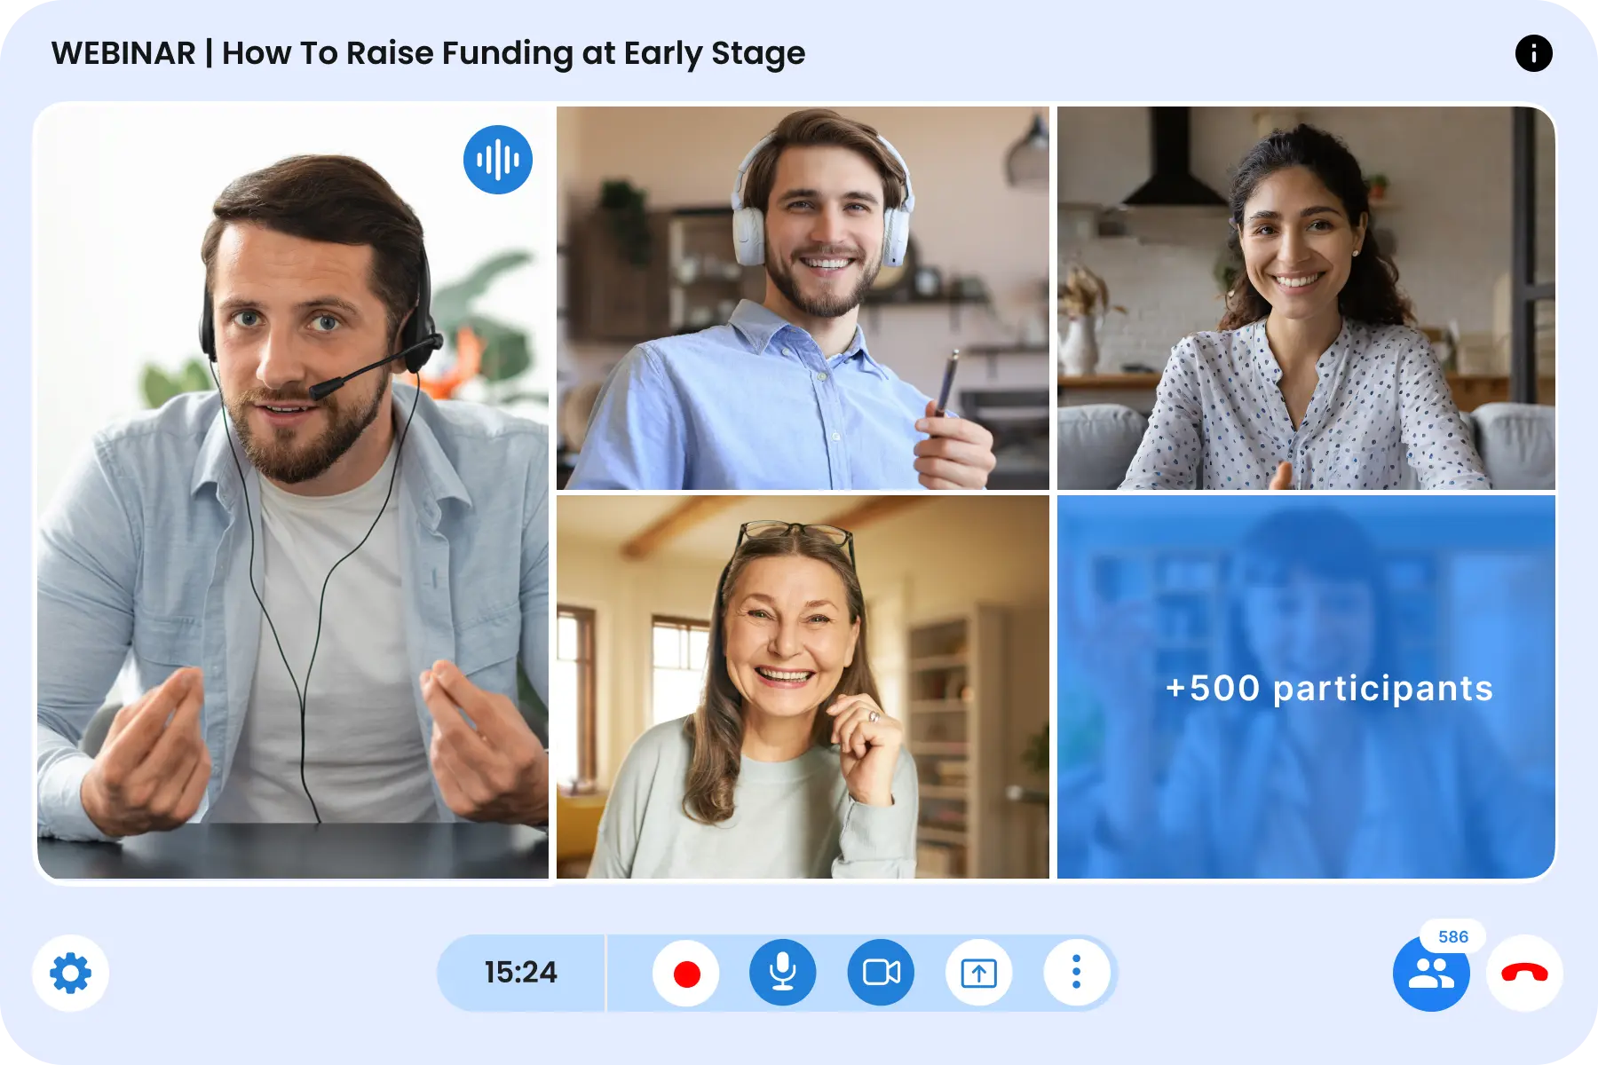The height and width of the screenshot is (1065, 1598).
Task: Select the man with white headphones video
Action: (803, 298)
